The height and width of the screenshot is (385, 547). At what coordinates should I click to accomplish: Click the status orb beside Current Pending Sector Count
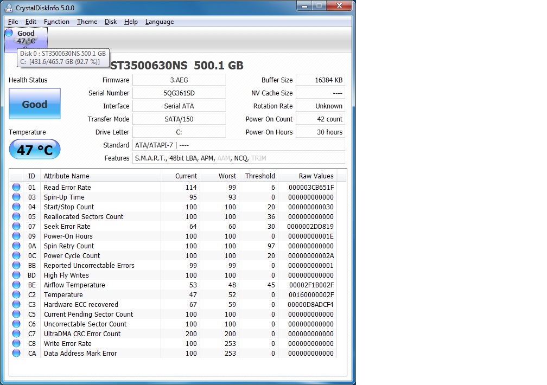coord(16,314)
